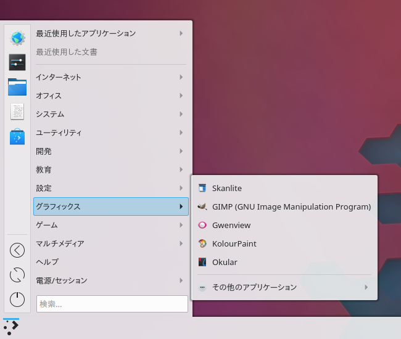This screenshot has width=401, height=339.
Task: Click the 教育 label
Action: click(x=44, y=169)
